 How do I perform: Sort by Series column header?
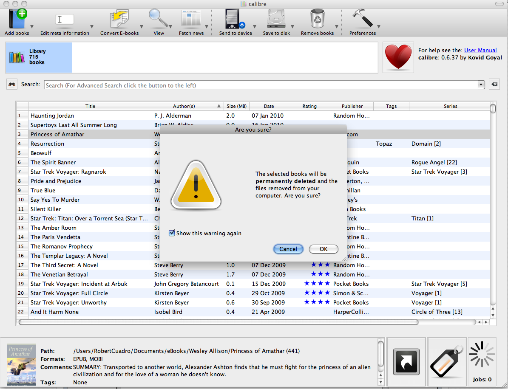tap(450, 106)
